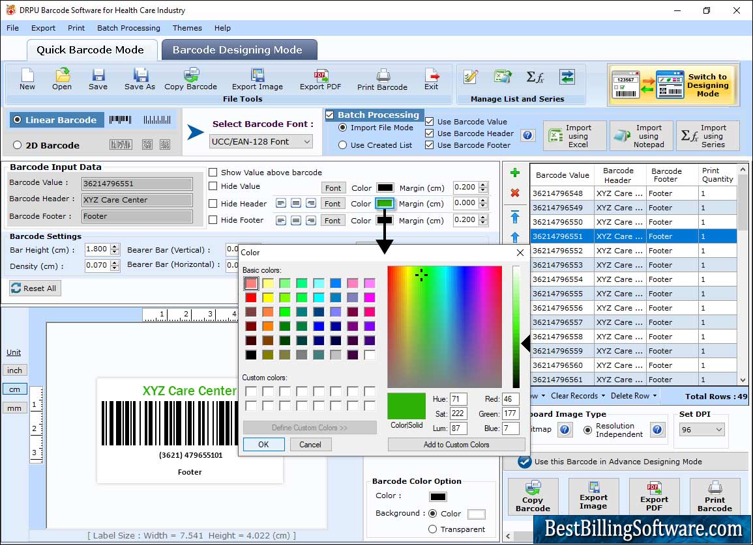Confirm color with OK button
This screenshot has height=545, width=753.
pyautogui.click(x=263, y=444)
